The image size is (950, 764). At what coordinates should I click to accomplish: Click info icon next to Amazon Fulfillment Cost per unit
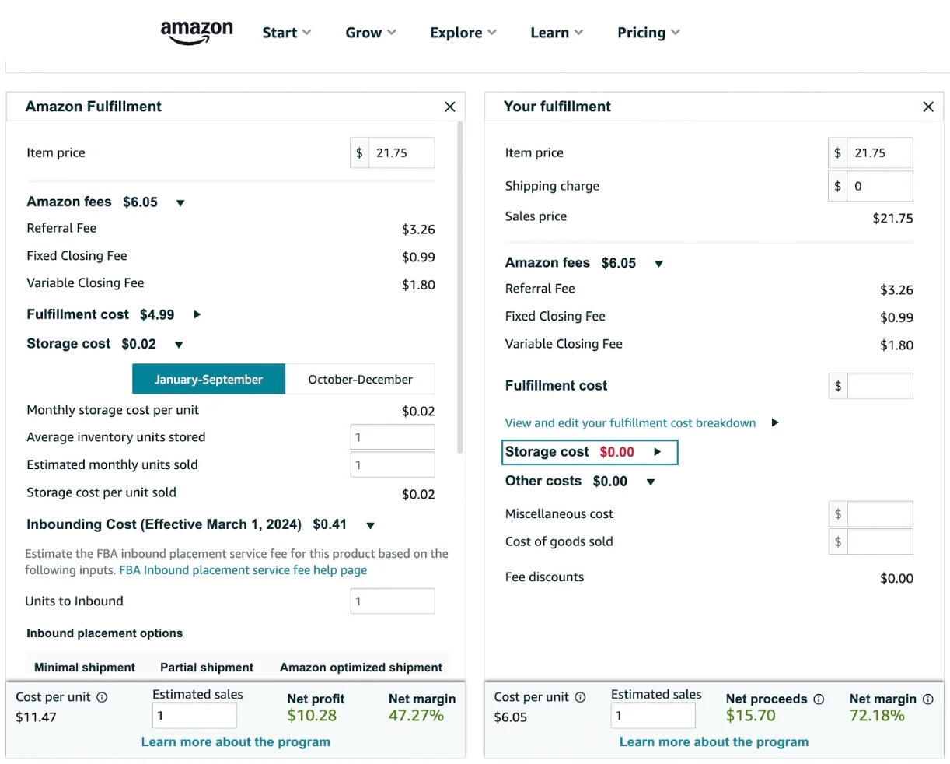point(102,698)
